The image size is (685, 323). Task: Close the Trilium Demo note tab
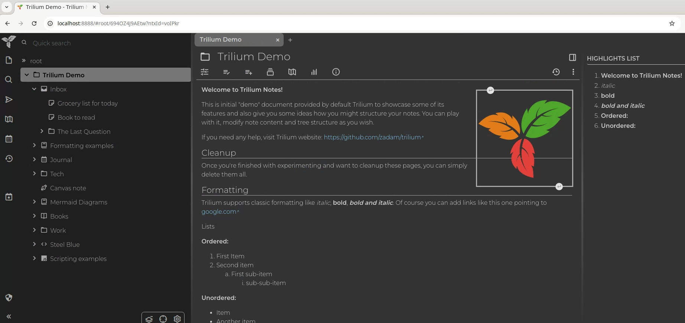coord(278,40)
